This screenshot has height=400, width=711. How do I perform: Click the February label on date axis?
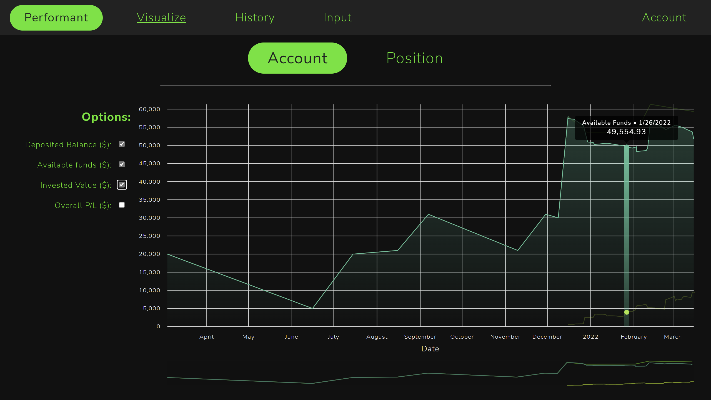point(634,337)
